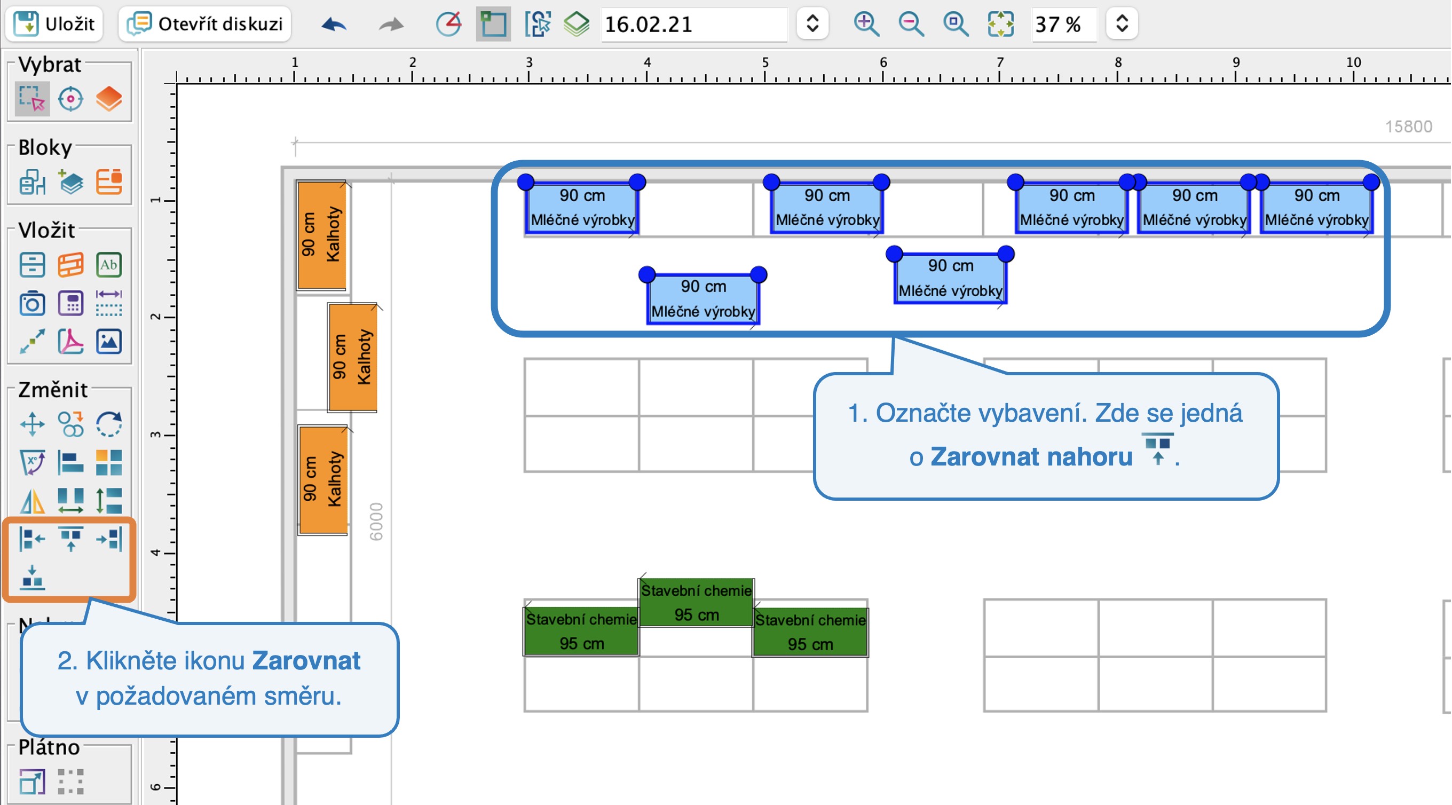The height and width of the screenshot is (805, 1452).
Task: Open the zoom percentage stepper arrows
Action: pos(1122,23)
